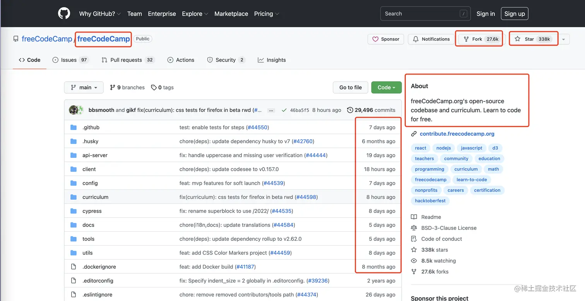The height and width of the screenshot is (301, 585).
Task: Select the .dockerignore file icon
Action: click(74, 267)
